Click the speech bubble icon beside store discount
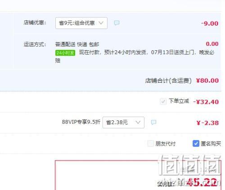Screen dimensions: 225x190 click(117, 23)
